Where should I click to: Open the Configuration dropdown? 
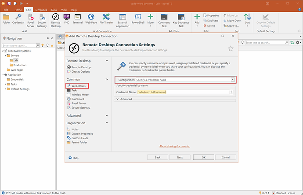[232, 80]
